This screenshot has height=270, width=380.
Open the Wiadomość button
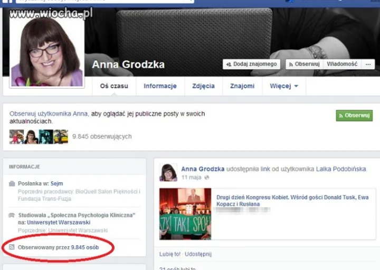[342, 64]
